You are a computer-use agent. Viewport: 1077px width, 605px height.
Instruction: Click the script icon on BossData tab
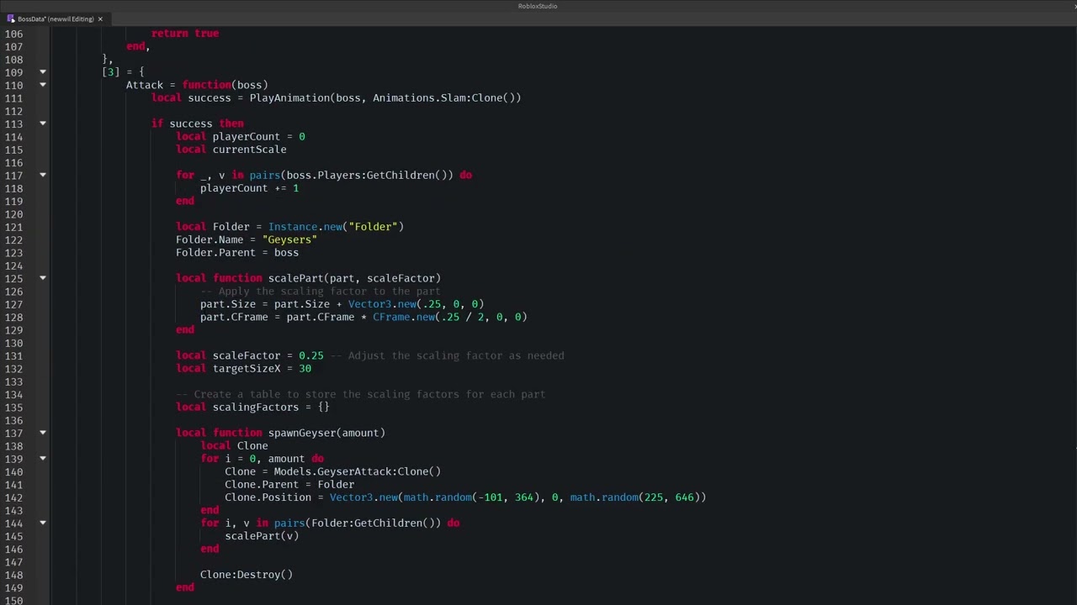coord(11,18)
